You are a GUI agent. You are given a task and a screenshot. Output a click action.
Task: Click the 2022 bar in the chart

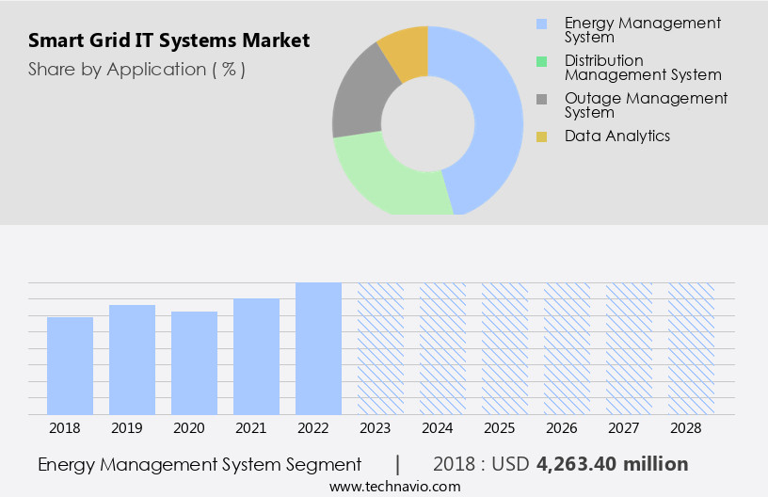tap(318, 348)
